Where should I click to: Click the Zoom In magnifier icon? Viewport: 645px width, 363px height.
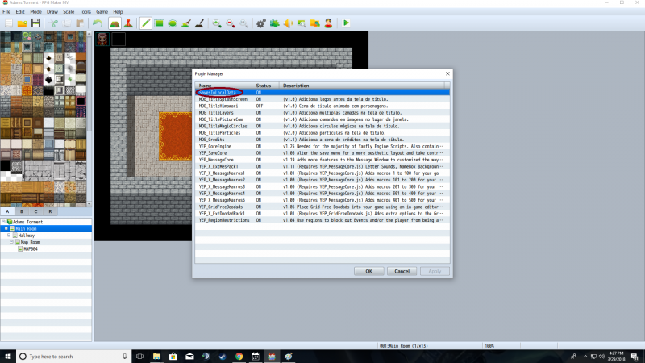pyautogui.click(x=217, y=23)
